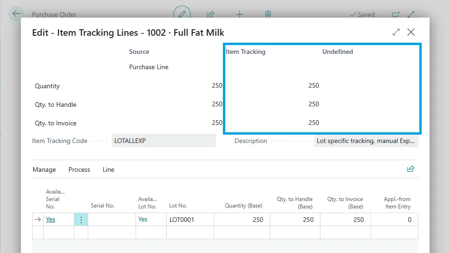Select the LOT0001 row arrow indicator
The height and width of the screenshot is (253, 450).
click(38, 220)
